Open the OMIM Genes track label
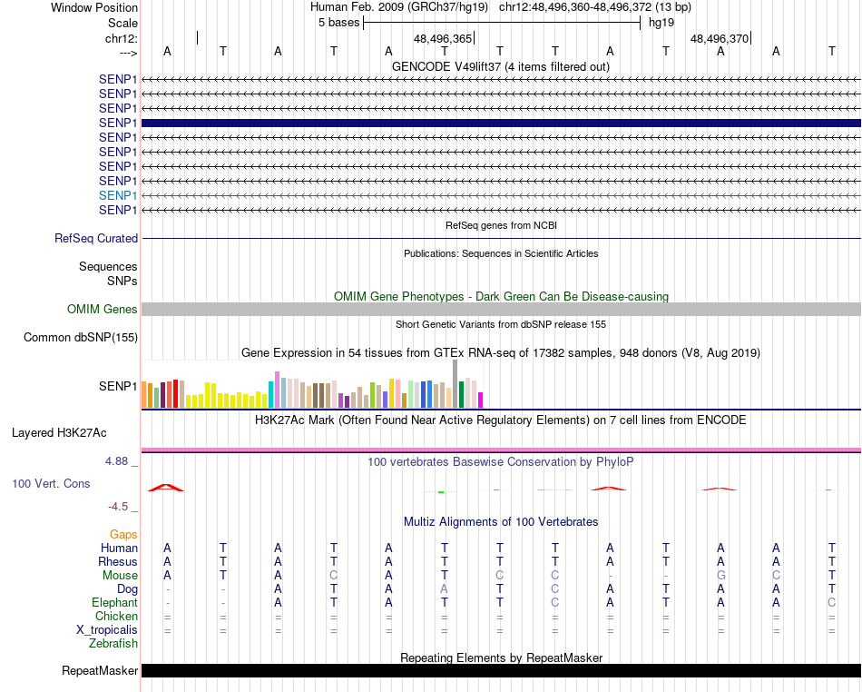Image resolution: width=862 pixels, height=692 pixels. point(103,310)
